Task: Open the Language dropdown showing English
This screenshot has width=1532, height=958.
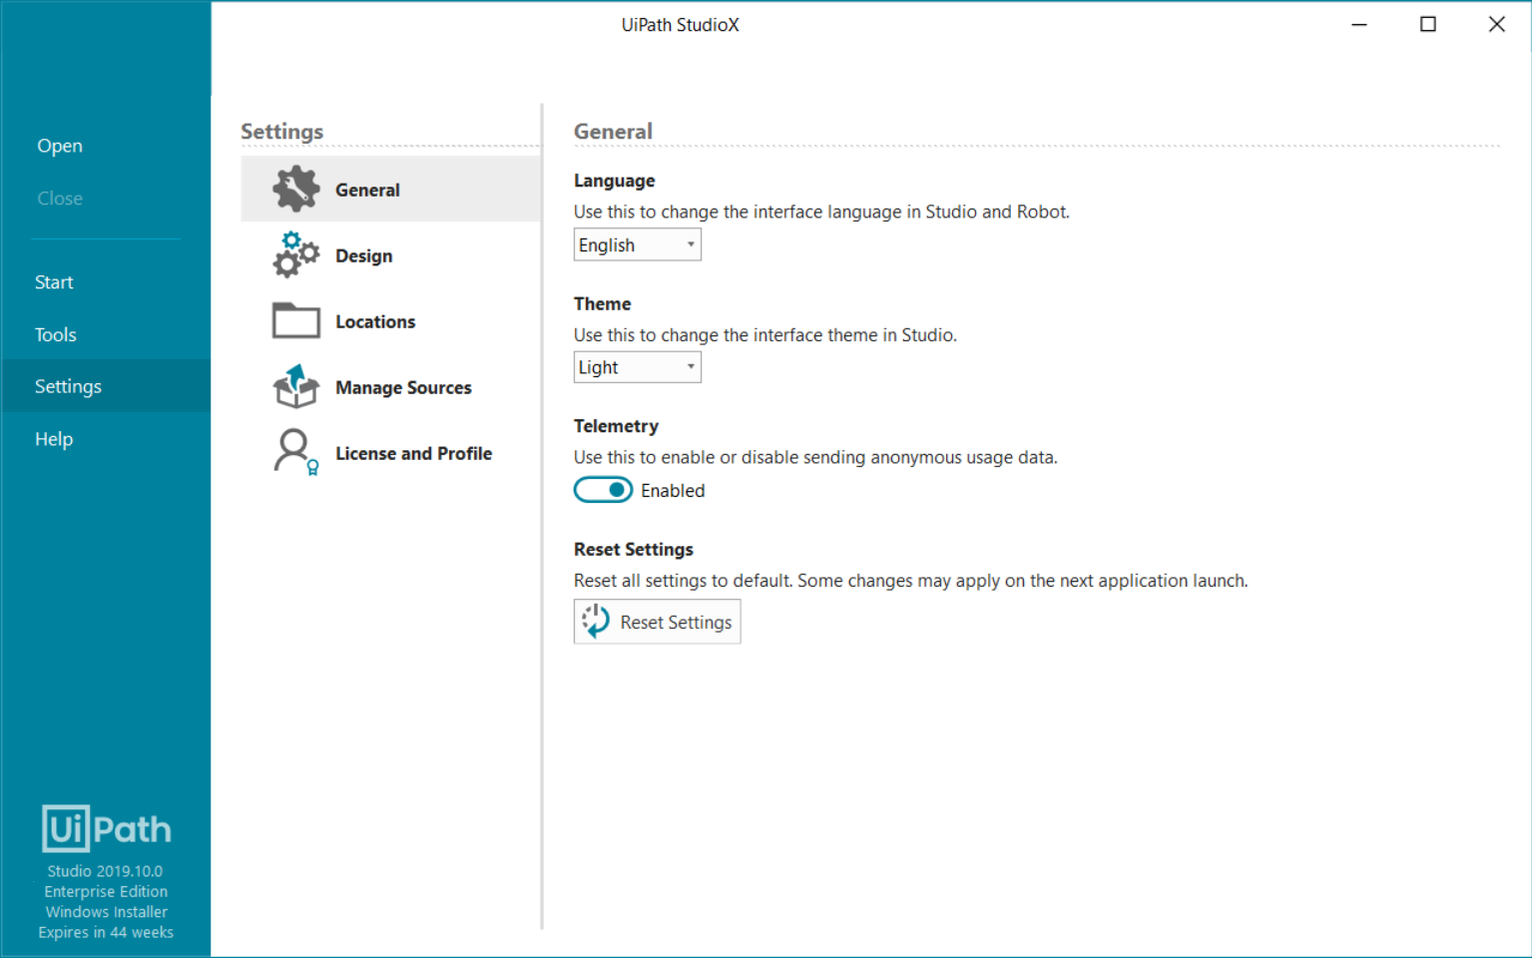Action: (x=637, y=244)
